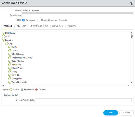Open the Device Admin Role dropdown
Image resolution: width=135 pixels, height=117 pixels.
(83, 100)
